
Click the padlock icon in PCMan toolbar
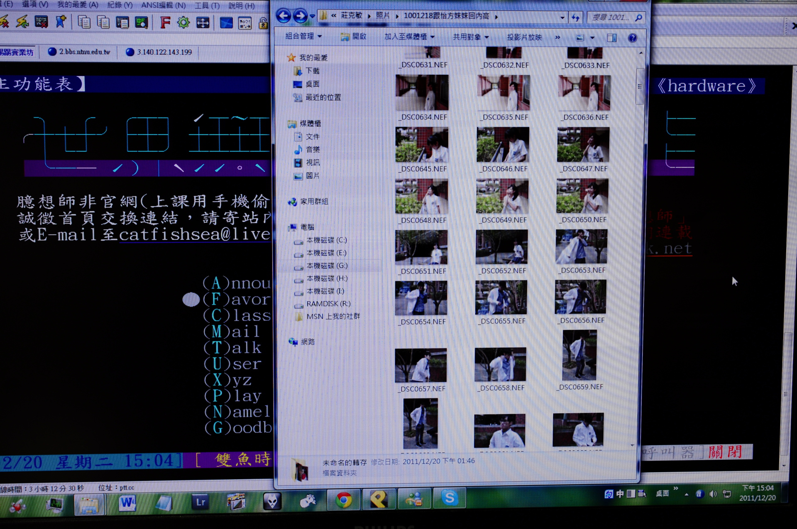pyautogui.click(x=263, y=23)
